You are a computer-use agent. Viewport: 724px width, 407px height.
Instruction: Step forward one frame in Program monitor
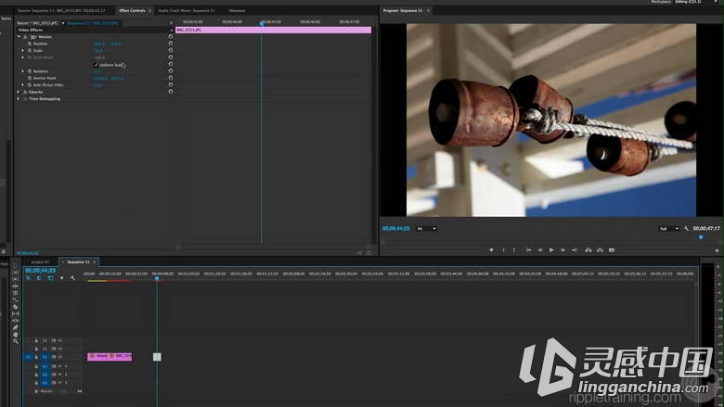pyautogui.click(x=562, y=249)
